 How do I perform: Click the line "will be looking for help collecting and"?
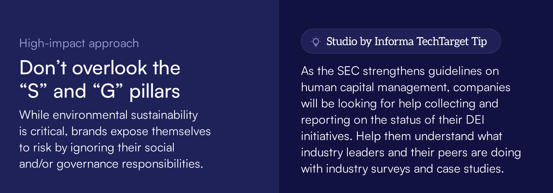(400, 104)
